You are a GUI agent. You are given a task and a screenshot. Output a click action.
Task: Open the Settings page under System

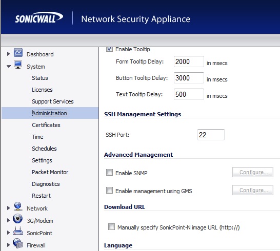(x=42, y=160)
